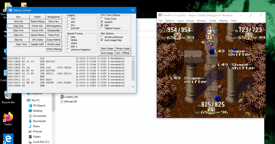Open the Cheat menu in Snes9X
The image size is (275, 144).
tap(213, 21)
